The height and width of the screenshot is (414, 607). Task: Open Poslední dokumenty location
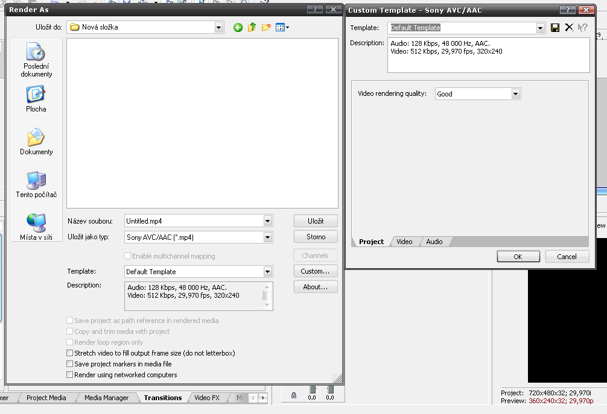coord(36,60)
